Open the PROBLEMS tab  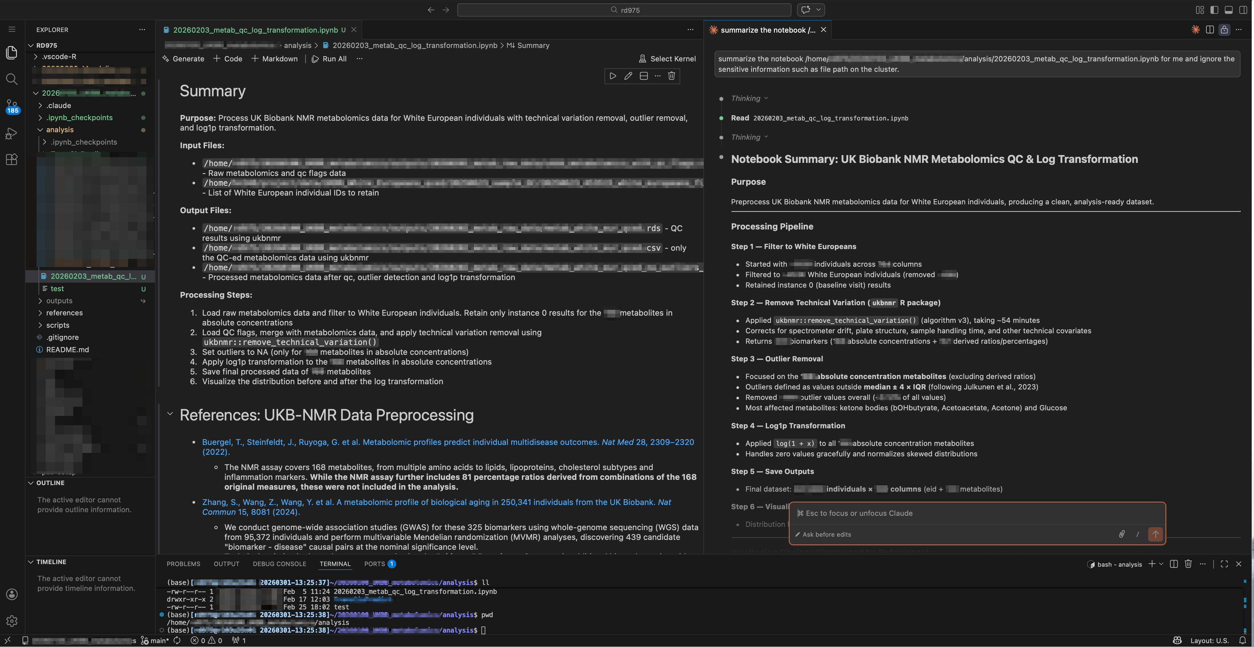[183, 564]
